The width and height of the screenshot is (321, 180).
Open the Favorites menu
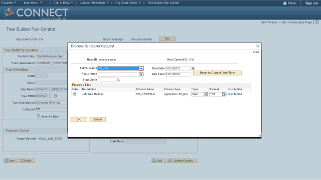pos(9,3)
